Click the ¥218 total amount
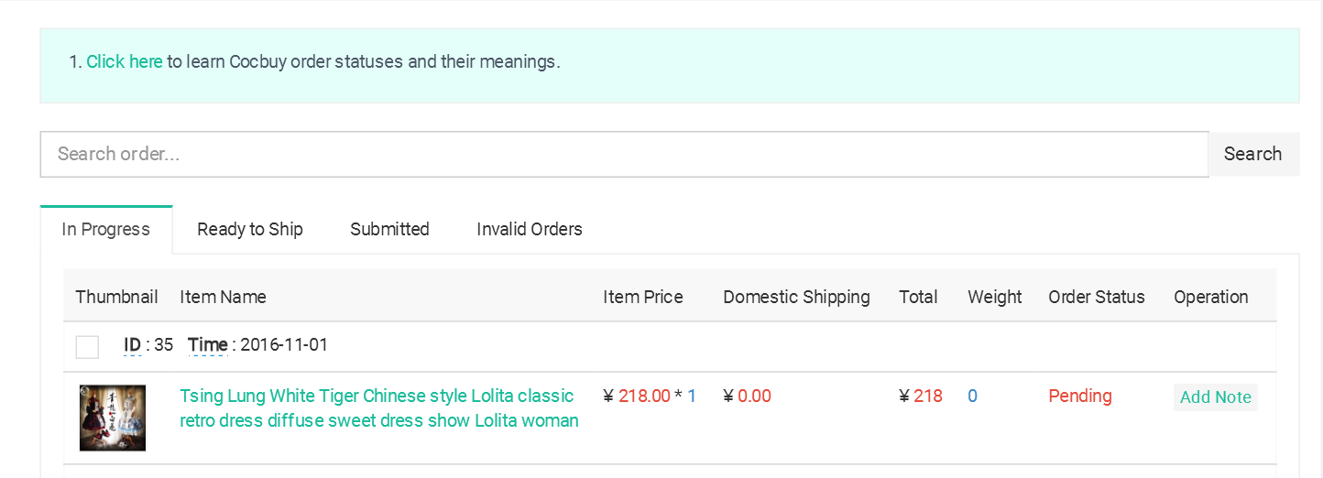This screenshot has width=1323, height=478. (921, 396)
